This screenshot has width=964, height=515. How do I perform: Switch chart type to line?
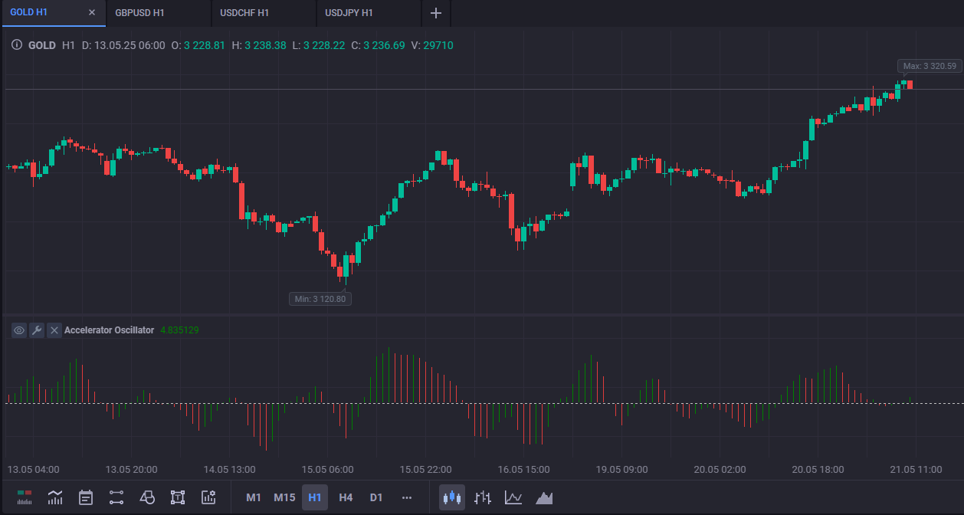coord(513,497)
